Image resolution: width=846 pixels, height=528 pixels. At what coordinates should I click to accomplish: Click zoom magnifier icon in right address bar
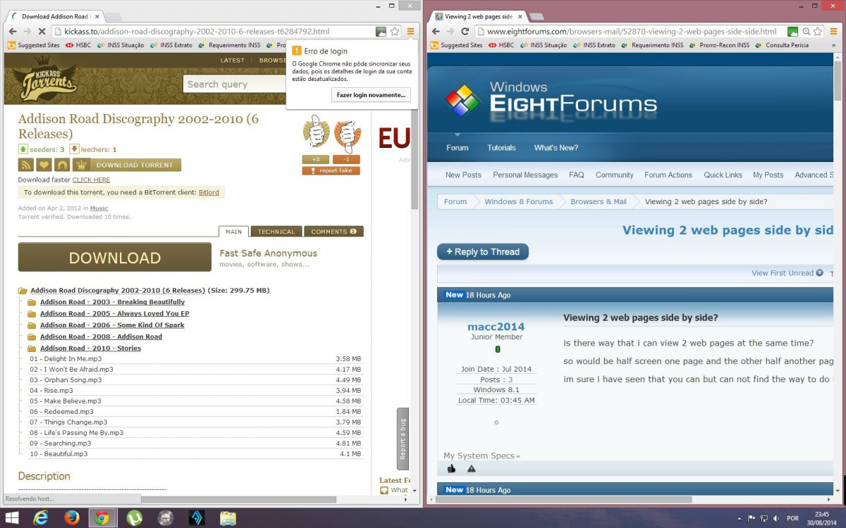click(805, 32)
